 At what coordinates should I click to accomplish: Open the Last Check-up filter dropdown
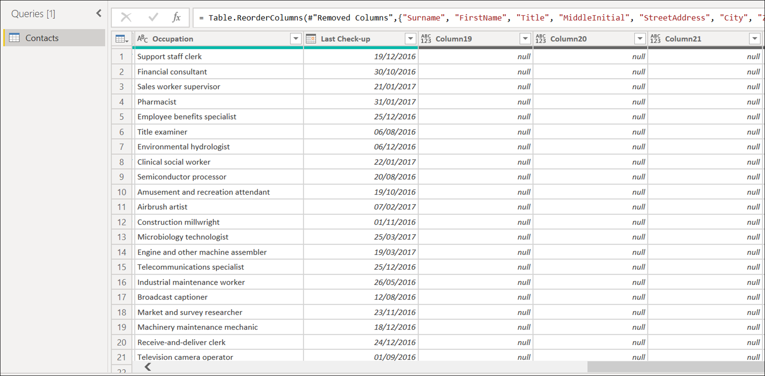(410, 39)
